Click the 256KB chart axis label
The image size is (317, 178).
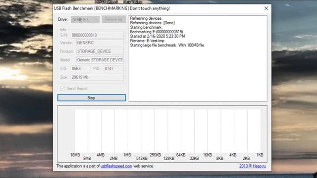(155, 155)
